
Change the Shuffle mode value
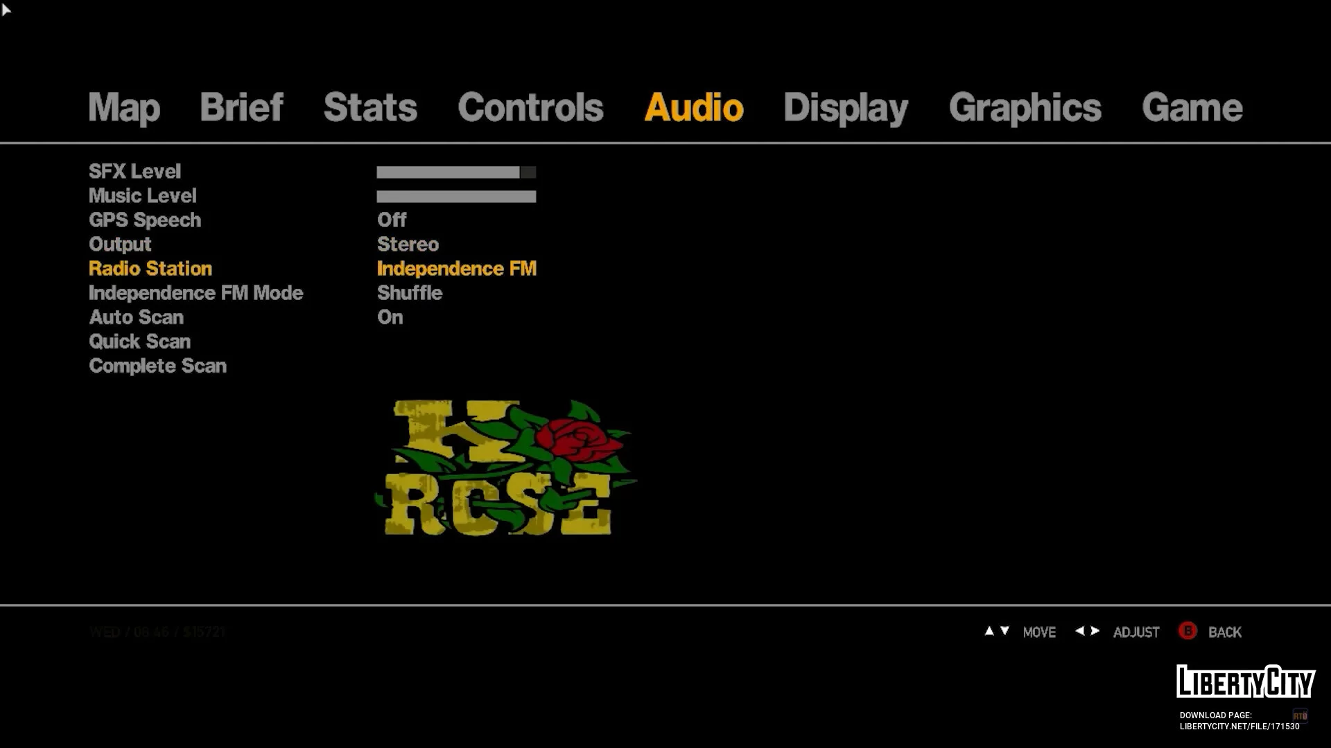(x=410, y=292)
